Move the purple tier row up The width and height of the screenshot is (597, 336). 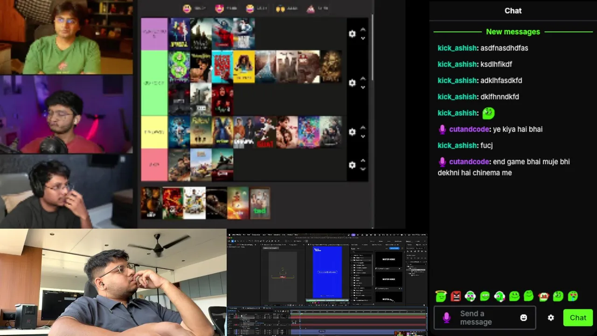coord(363,29)
